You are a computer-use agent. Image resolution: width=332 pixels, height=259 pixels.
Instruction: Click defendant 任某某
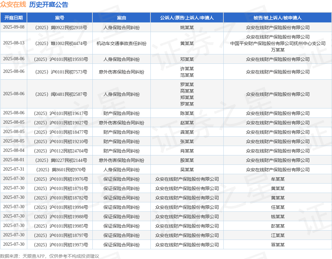[x=278, y=207]
